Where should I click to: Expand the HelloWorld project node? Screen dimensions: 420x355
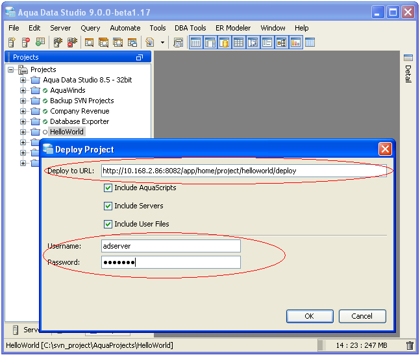(23, 132)
